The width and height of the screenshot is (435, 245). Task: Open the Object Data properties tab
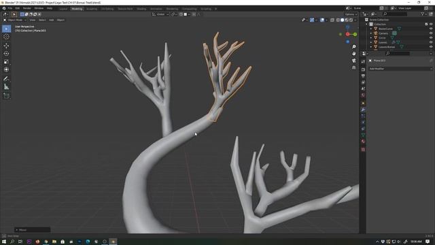[x=363, y=135]
